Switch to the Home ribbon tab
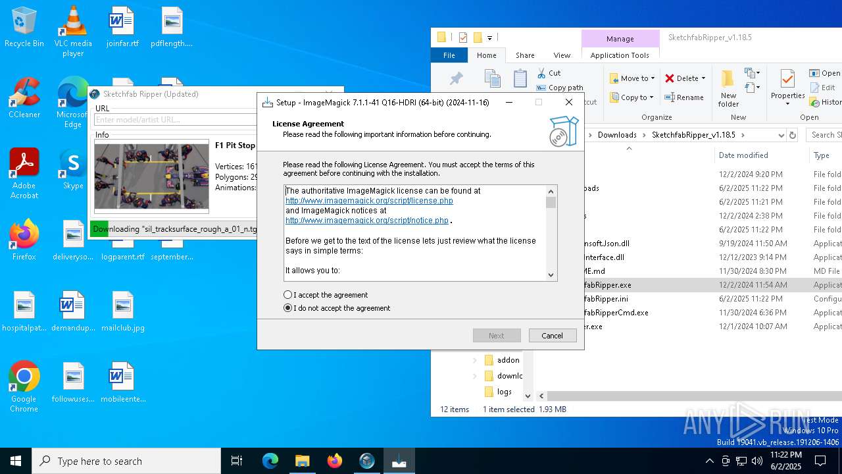 pos(487,55)
